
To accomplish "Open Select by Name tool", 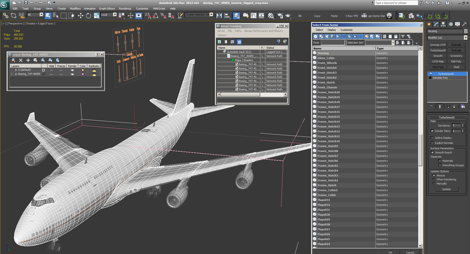I will click(56, 15).
